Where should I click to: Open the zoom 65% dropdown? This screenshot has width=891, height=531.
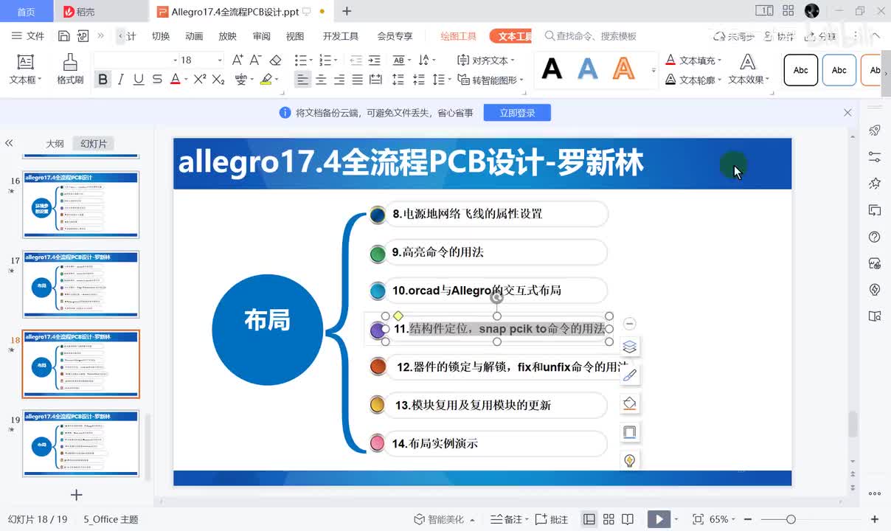point(723,519)
